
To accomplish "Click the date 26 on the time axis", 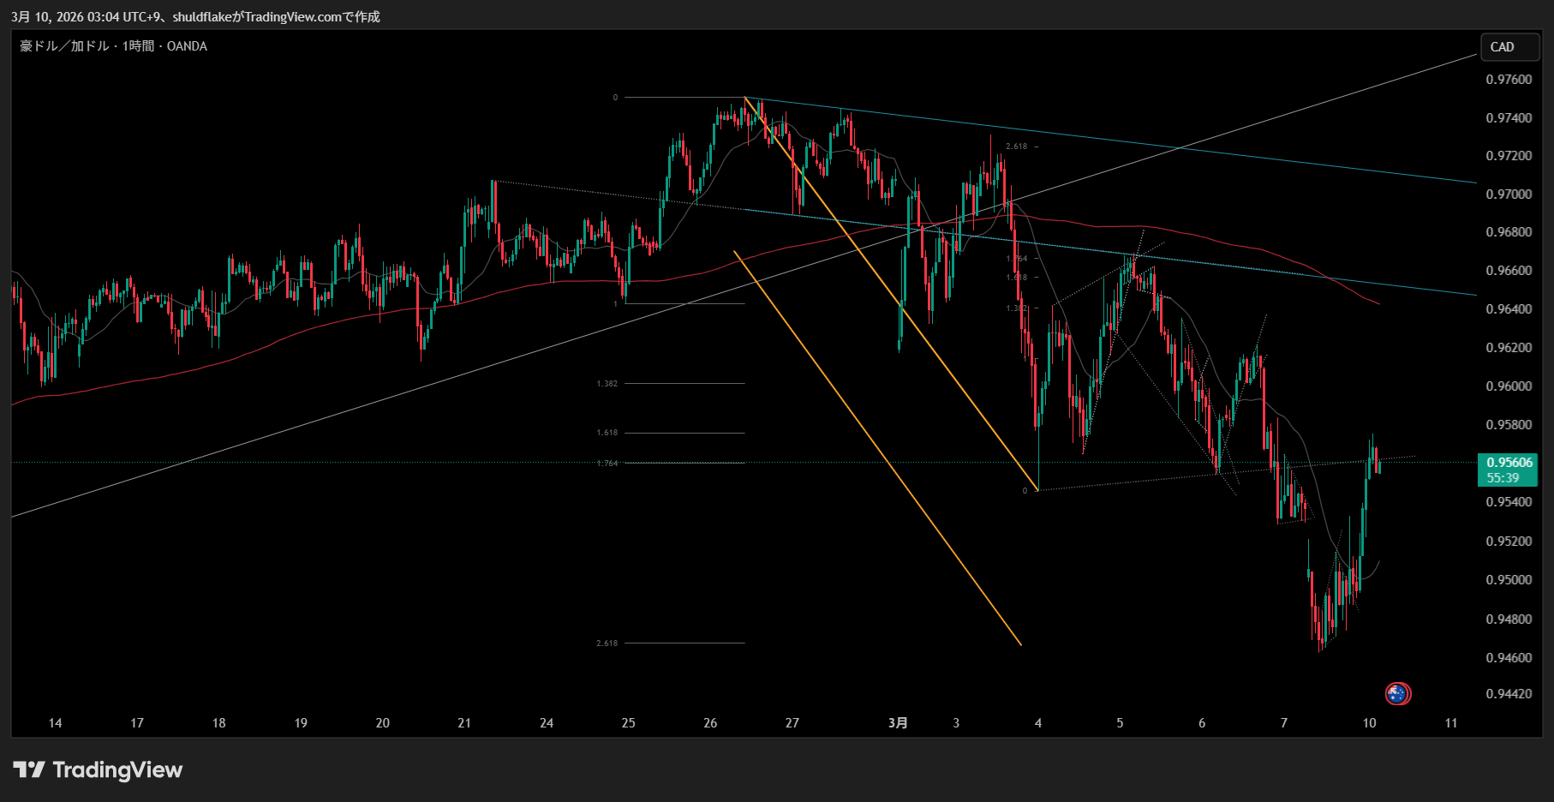I will pos(710,723).
